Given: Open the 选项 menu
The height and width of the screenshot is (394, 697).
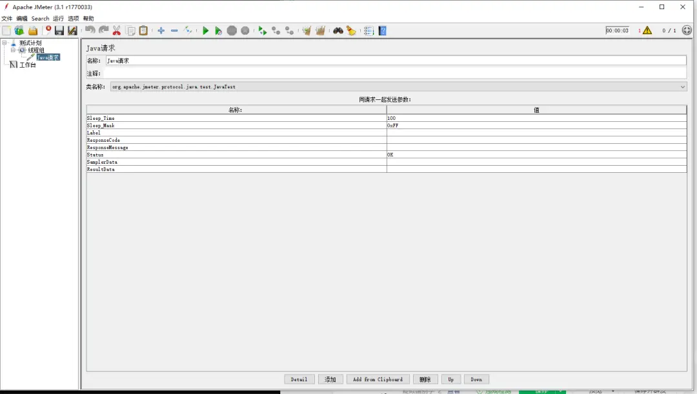Looking at the screenshot, I should point(74,19).
